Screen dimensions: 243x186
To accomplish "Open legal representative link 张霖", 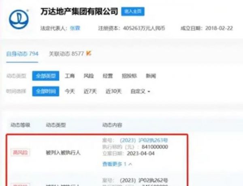I will click(75, 28).
